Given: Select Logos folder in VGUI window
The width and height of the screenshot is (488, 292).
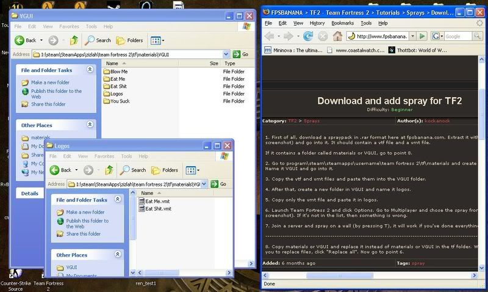Looking at the screenshot, I should click(x=113, y=94).
